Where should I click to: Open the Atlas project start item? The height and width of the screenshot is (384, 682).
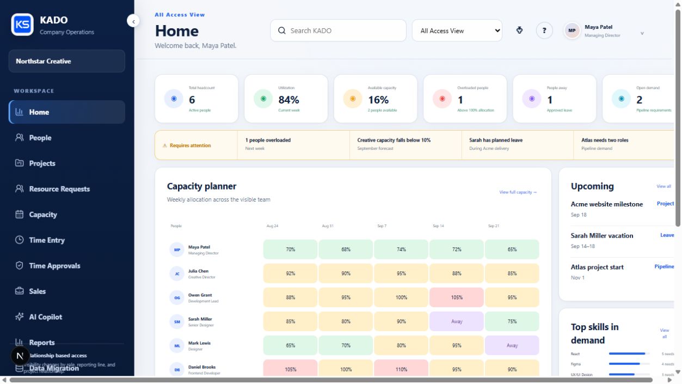coord(623,272)
